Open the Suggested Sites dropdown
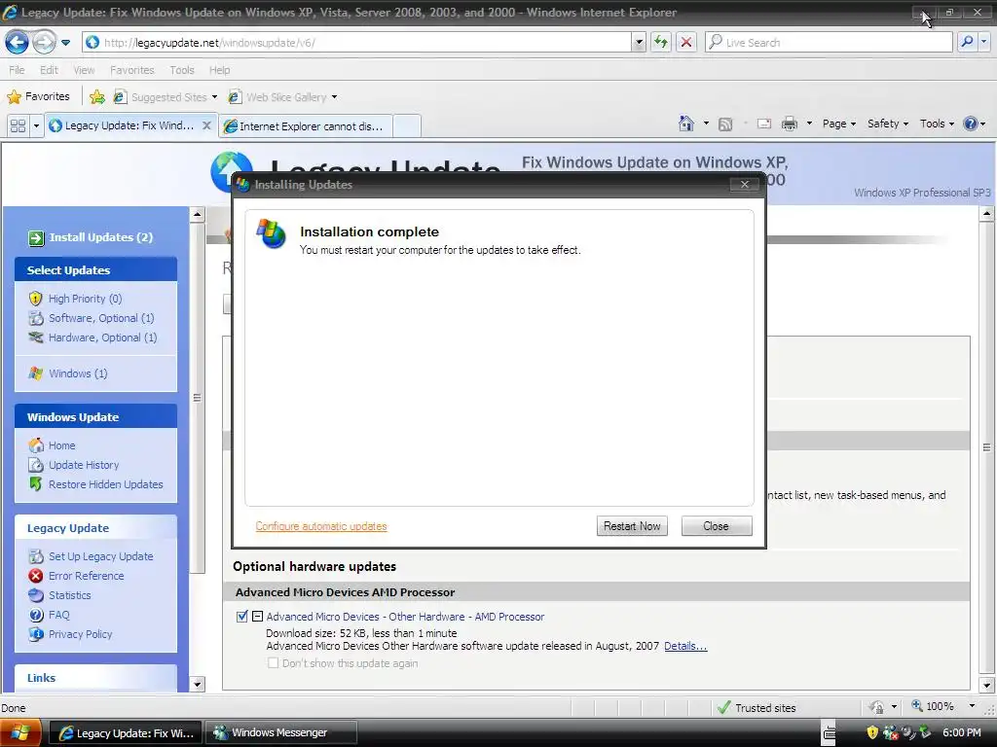 pos(166,96)
